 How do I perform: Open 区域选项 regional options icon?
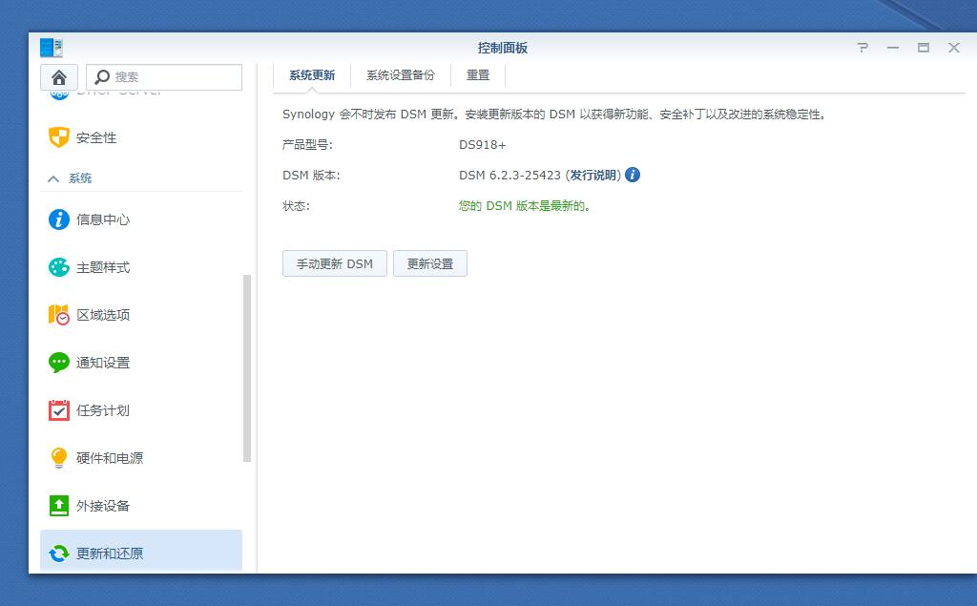[x=59, y=315]
